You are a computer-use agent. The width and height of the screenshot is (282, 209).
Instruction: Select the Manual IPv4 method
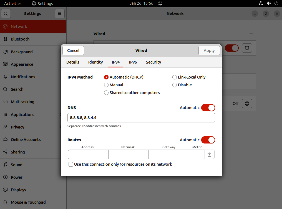point(106,85)
